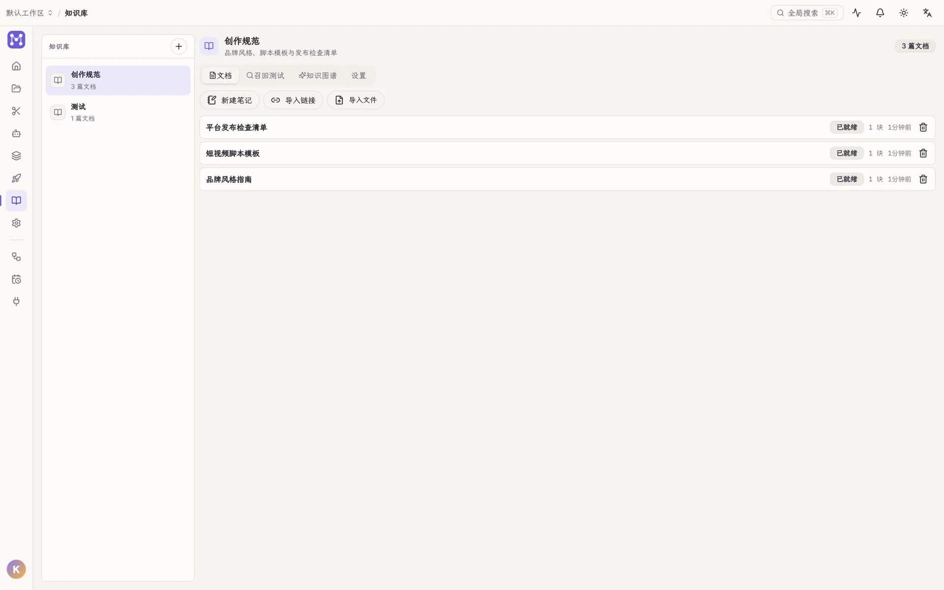Open the plug integrations icon in sidebar

coord(16,301)
